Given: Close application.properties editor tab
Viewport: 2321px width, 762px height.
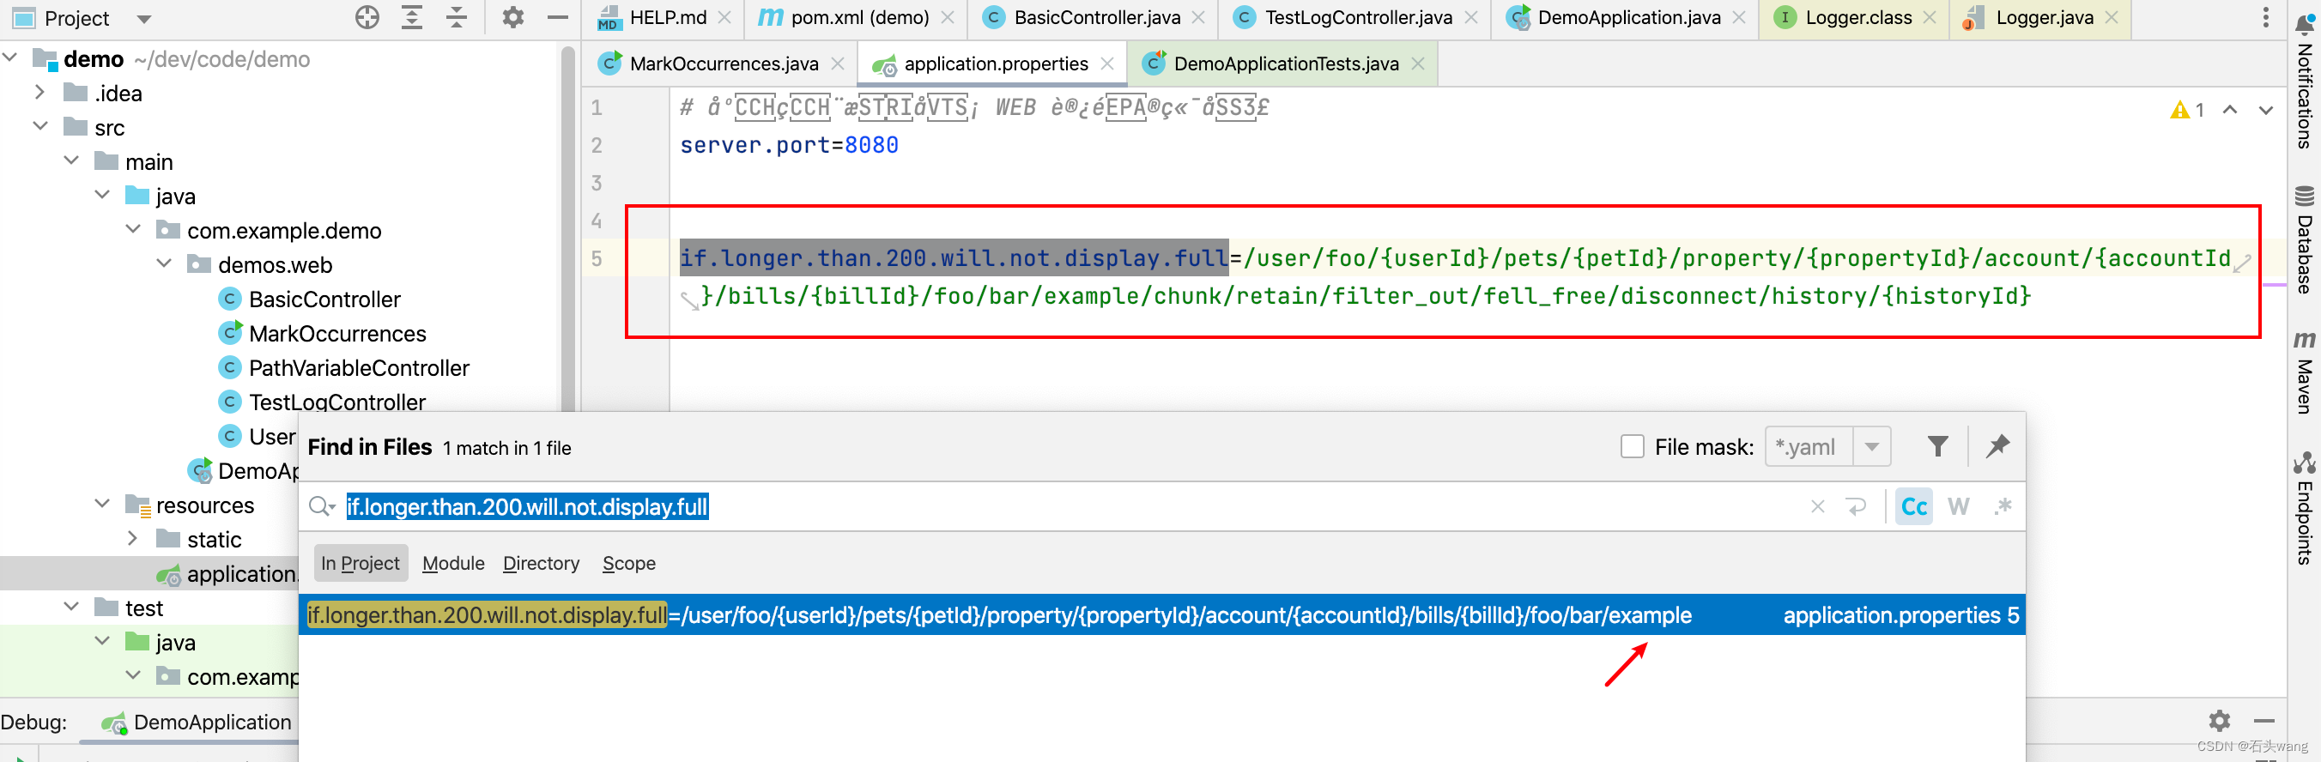Looking at the screenshot, I should (1107, 64).
